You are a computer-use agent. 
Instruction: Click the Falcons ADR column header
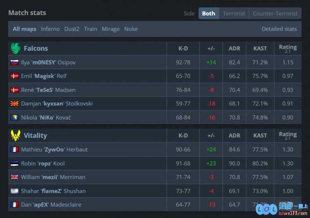[x=234, y=48]
